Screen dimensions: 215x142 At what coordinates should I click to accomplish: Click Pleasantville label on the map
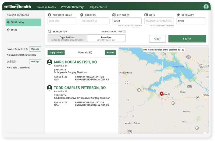(x=126, y=73)
